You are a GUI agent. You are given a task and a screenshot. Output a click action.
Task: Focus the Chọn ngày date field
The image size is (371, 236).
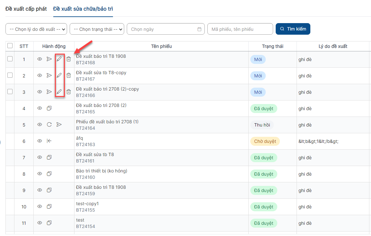point(166,29)
